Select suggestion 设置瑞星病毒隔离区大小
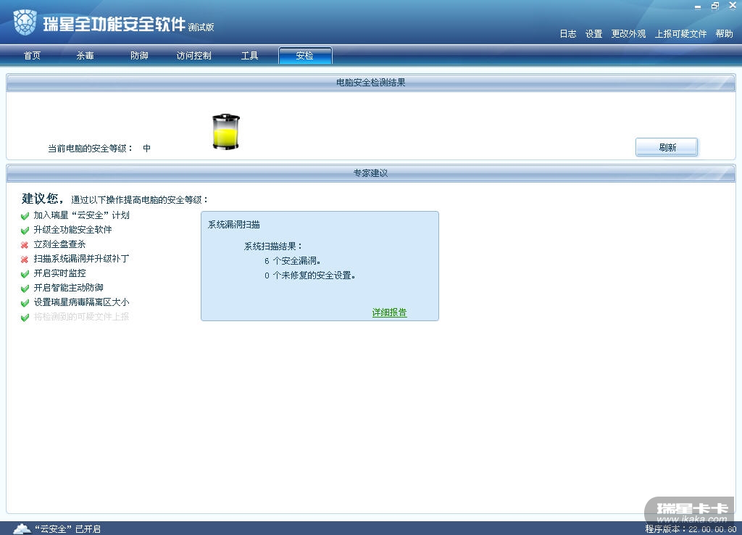Image resolution: width=742 pixels, height=535 pixels. 81,302
